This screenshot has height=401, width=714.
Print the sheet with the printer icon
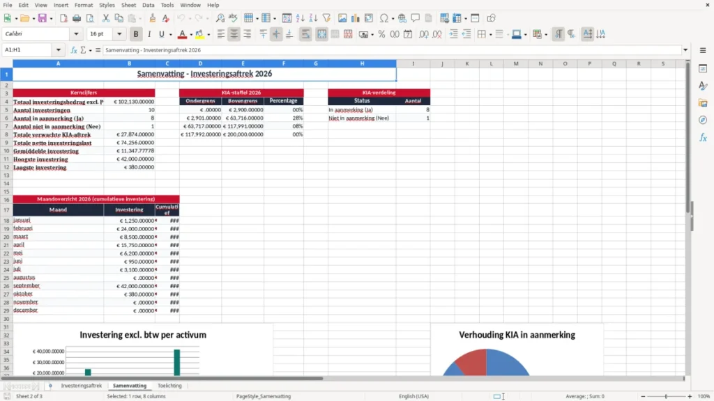tap(77, 18)
